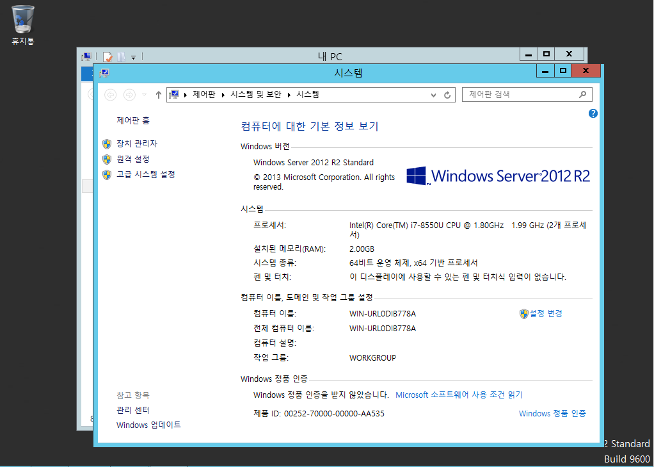
Task: Minimize the 시스템 window
Action: (x=545, y=71)
